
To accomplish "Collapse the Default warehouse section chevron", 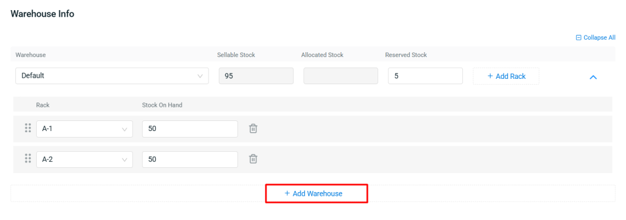I will (x=593, y=77).
